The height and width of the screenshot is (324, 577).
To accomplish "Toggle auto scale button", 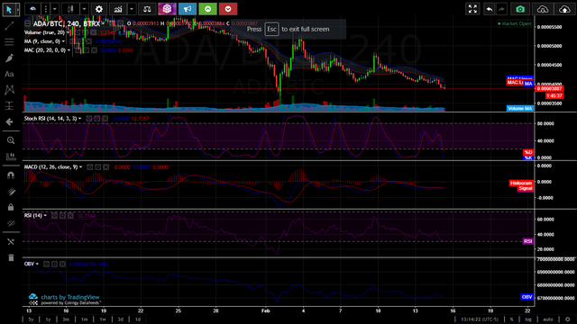I will click(x=548, y=319).
